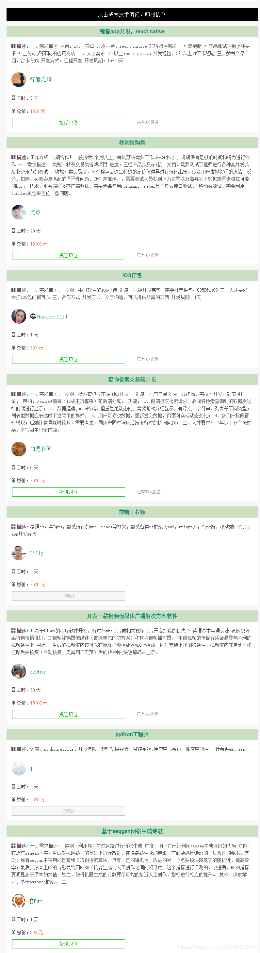Viewport: 260px width, 953px height.
Task: Open the python工程师 job heading
Action: point(132,734)
